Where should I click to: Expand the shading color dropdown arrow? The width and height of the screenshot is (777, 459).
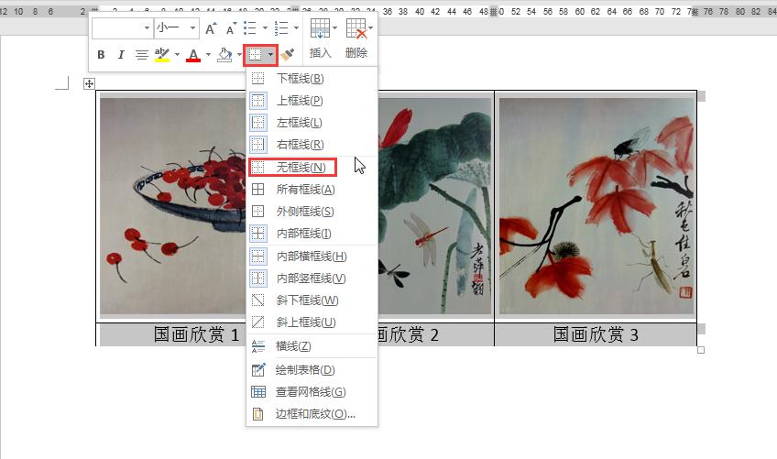click(x=239, y=55)
